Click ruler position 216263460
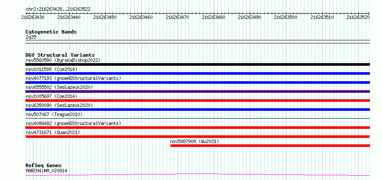 pyautogui.click(x=141, y=17)
